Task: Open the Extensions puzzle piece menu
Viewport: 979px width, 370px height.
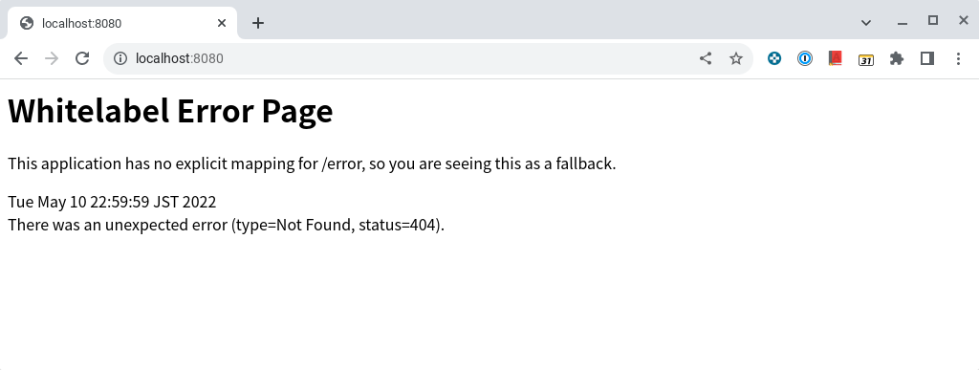Action: click(897, 58)
